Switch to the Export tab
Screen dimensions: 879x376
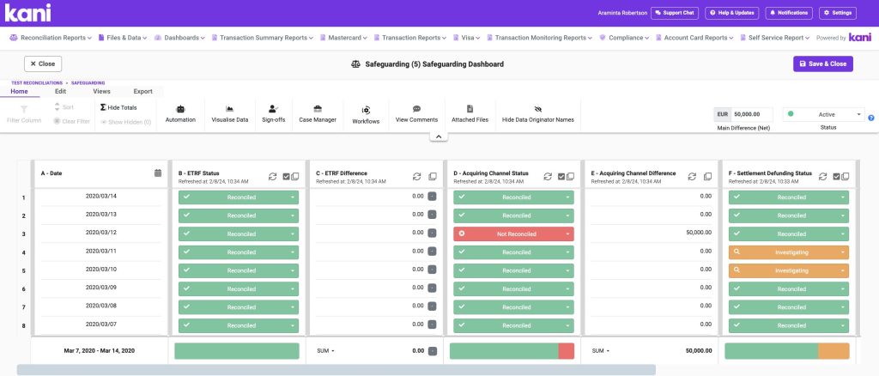tap(142, 90)
